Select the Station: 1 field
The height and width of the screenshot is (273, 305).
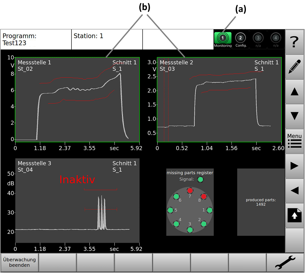107,39
